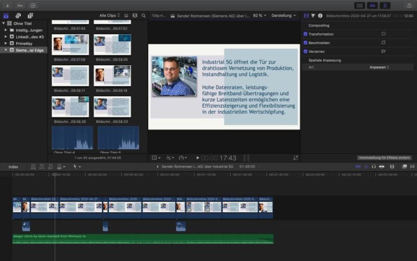Toggle the timeline panel layout button
This screenshot has height=261, width=417.
pyautogui.click(x=372, y=5)
